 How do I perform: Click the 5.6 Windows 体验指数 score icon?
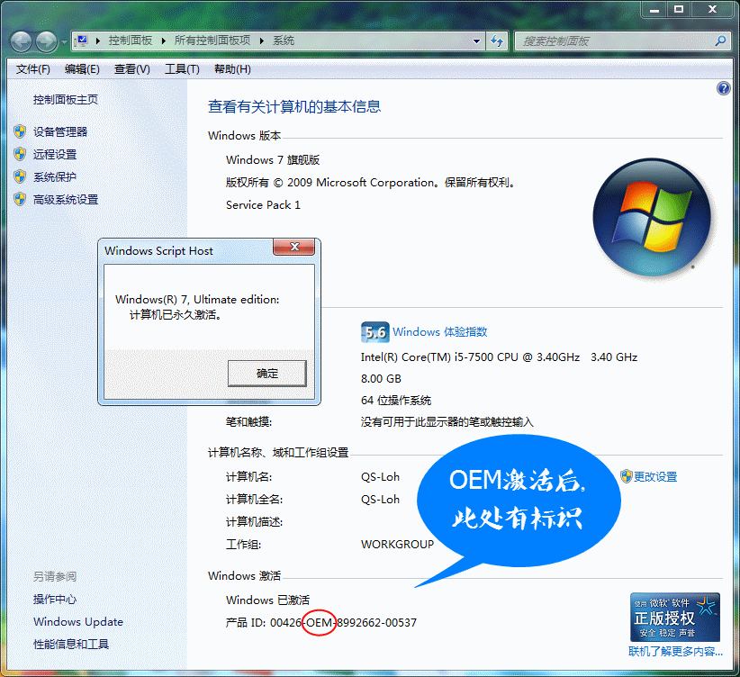pos(375,331)
